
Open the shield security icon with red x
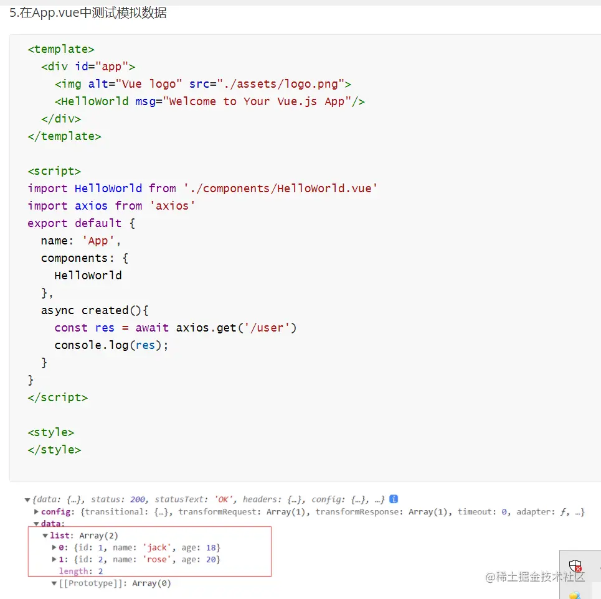click(575, 565)
